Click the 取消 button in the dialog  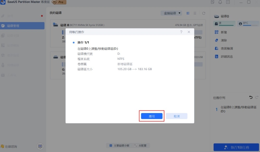[177, 116]
